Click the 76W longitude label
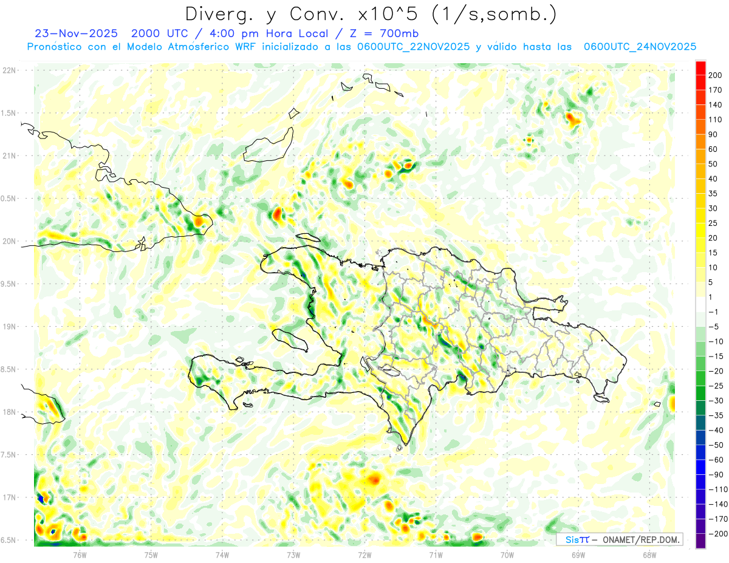The height and width of the screenshot is (563, 729). click(80, 554)
